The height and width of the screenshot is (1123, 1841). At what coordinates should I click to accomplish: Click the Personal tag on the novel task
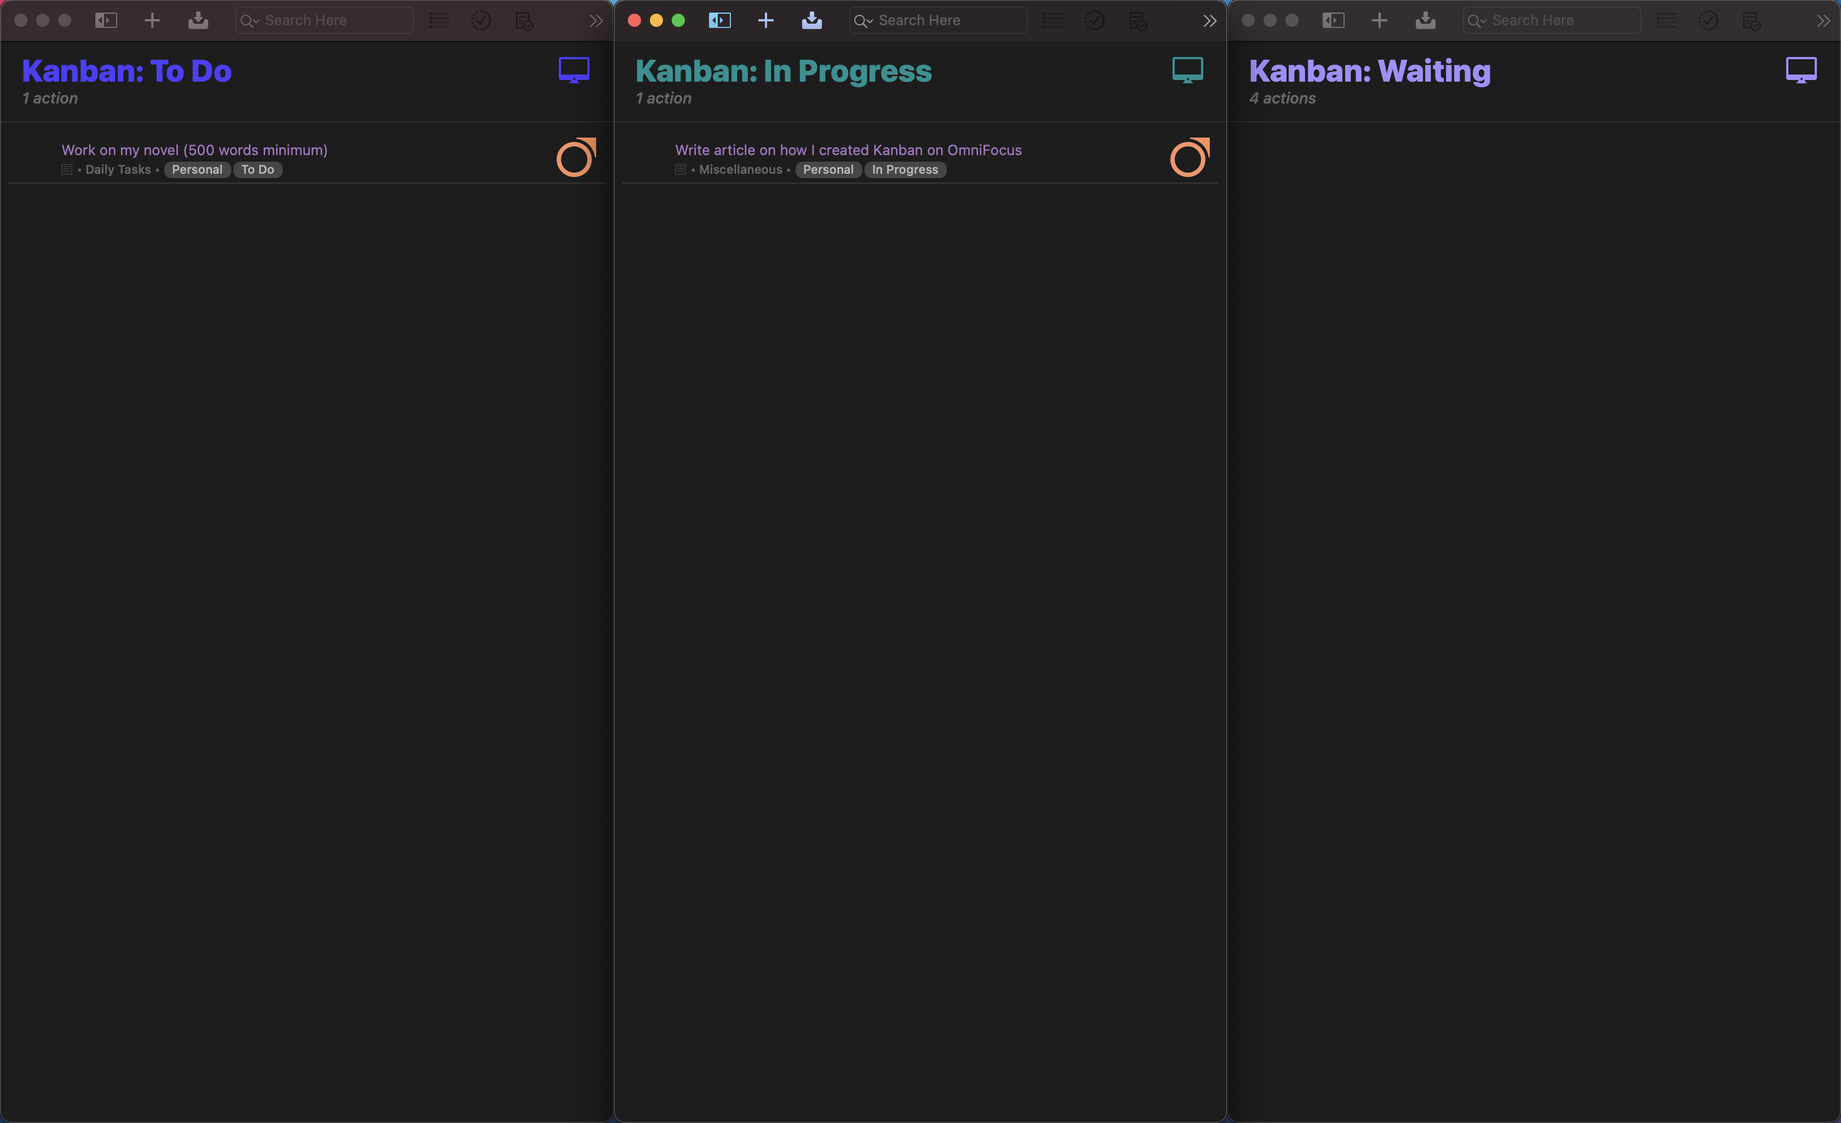click(x=197, y=169)
